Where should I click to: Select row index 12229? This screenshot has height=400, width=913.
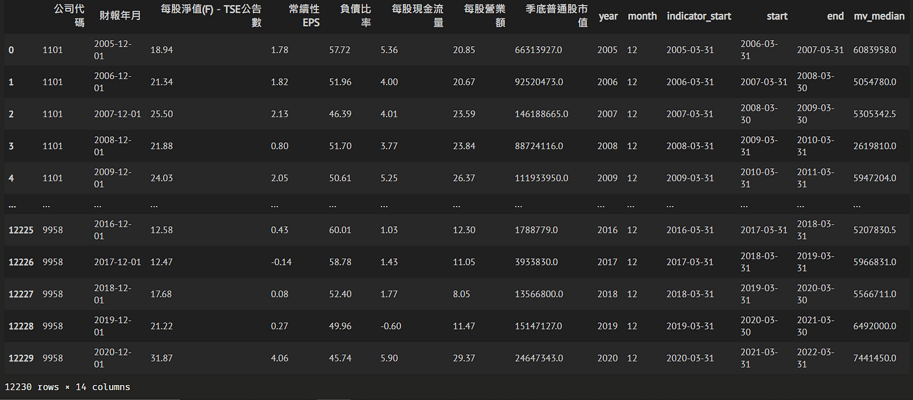pyautogui.click(x=20, y=358)
